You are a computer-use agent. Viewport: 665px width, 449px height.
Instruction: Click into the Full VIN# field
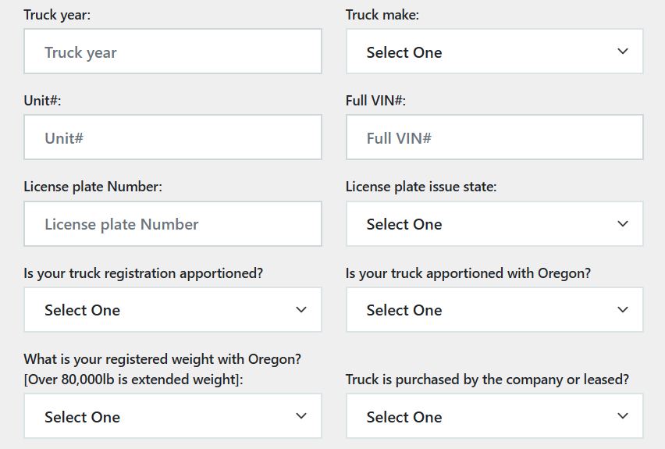click(x=494, y=138)
